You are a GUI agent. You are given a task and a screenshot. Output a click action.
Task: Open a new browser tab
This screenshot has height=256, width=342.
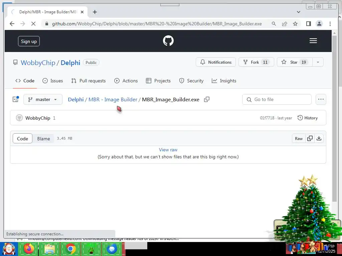point(95,12)
